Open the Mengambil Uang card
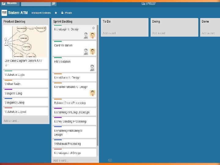This screenshot has height=165, width=220. tap(26, 102)
